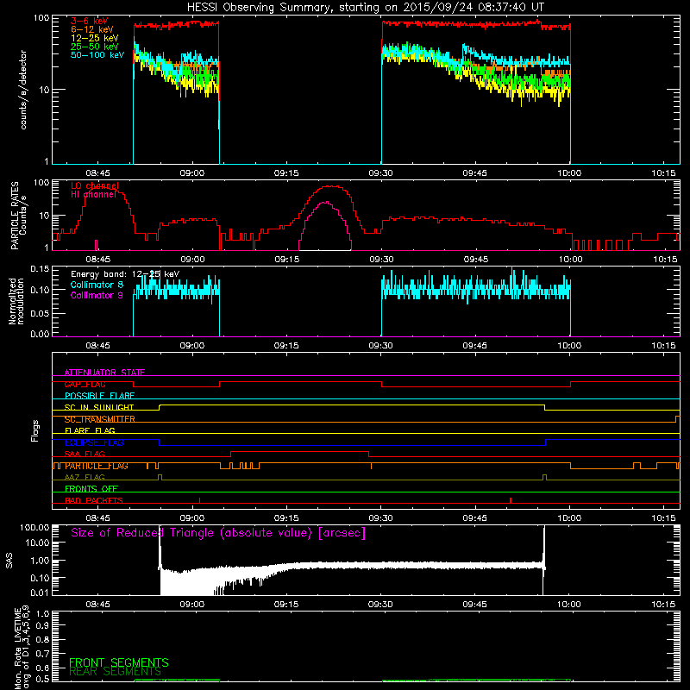Image resolution: width=690 pixels, height=690 pixels.
Task: Click 'Energy band: 12-25 keV' text
Action: pyautogui.click(x=125, y=274)
